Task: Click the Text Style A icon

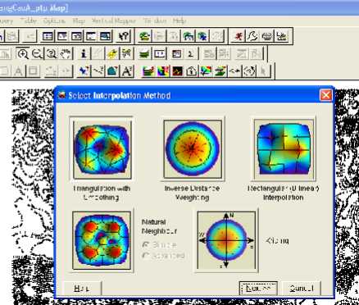Action: (x=126, y=71)
